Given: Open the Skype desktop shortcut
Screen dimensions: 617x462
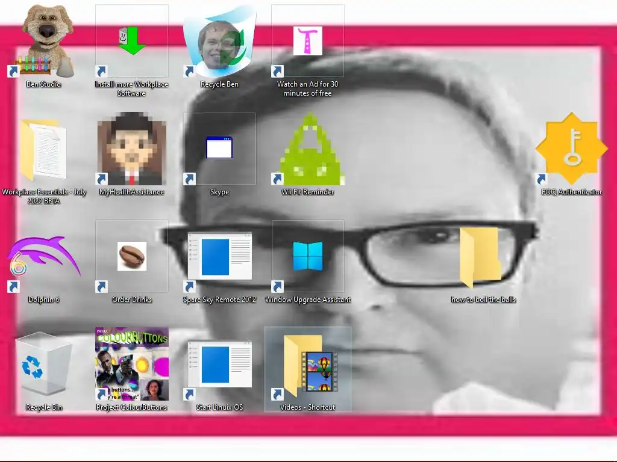Looking at the screenshot, I should (219, 147).
